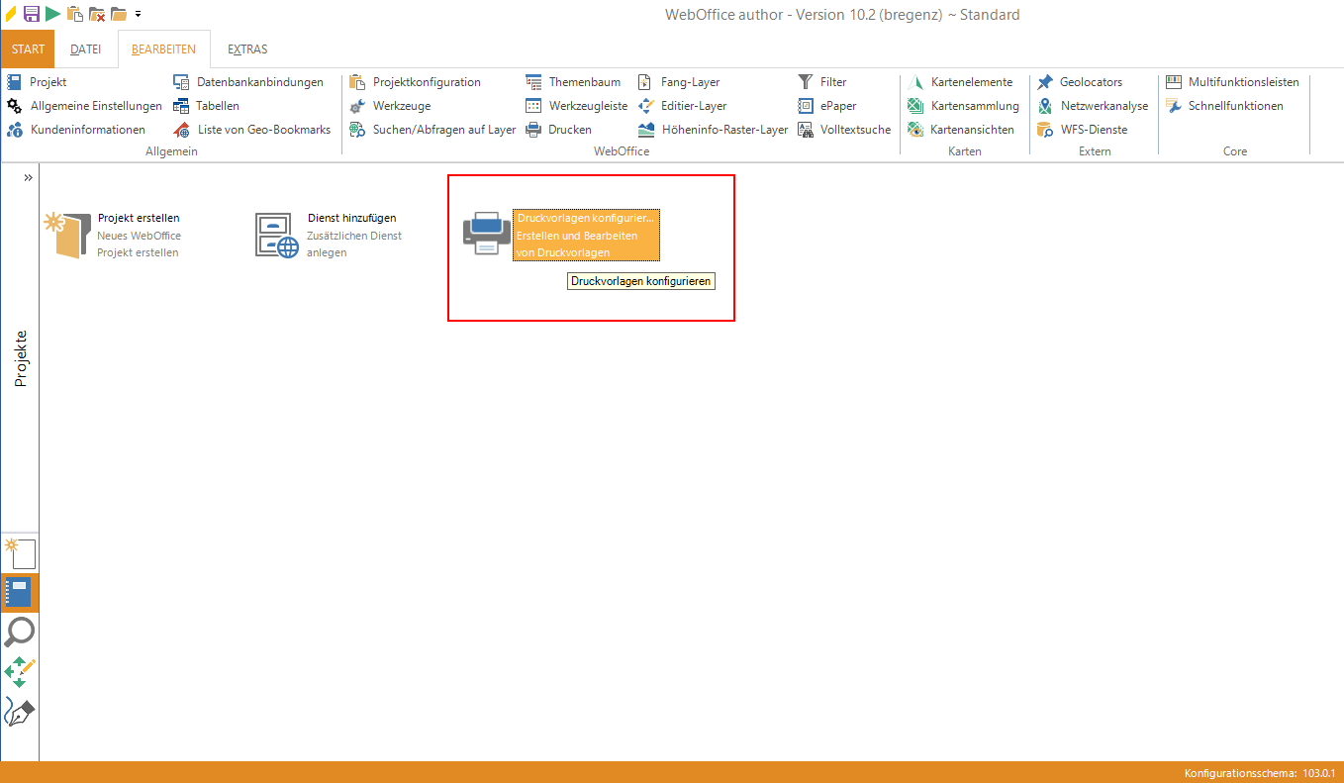Run with the green play icon
This screenshot has height=783, width=1344.
coord(52,14)
